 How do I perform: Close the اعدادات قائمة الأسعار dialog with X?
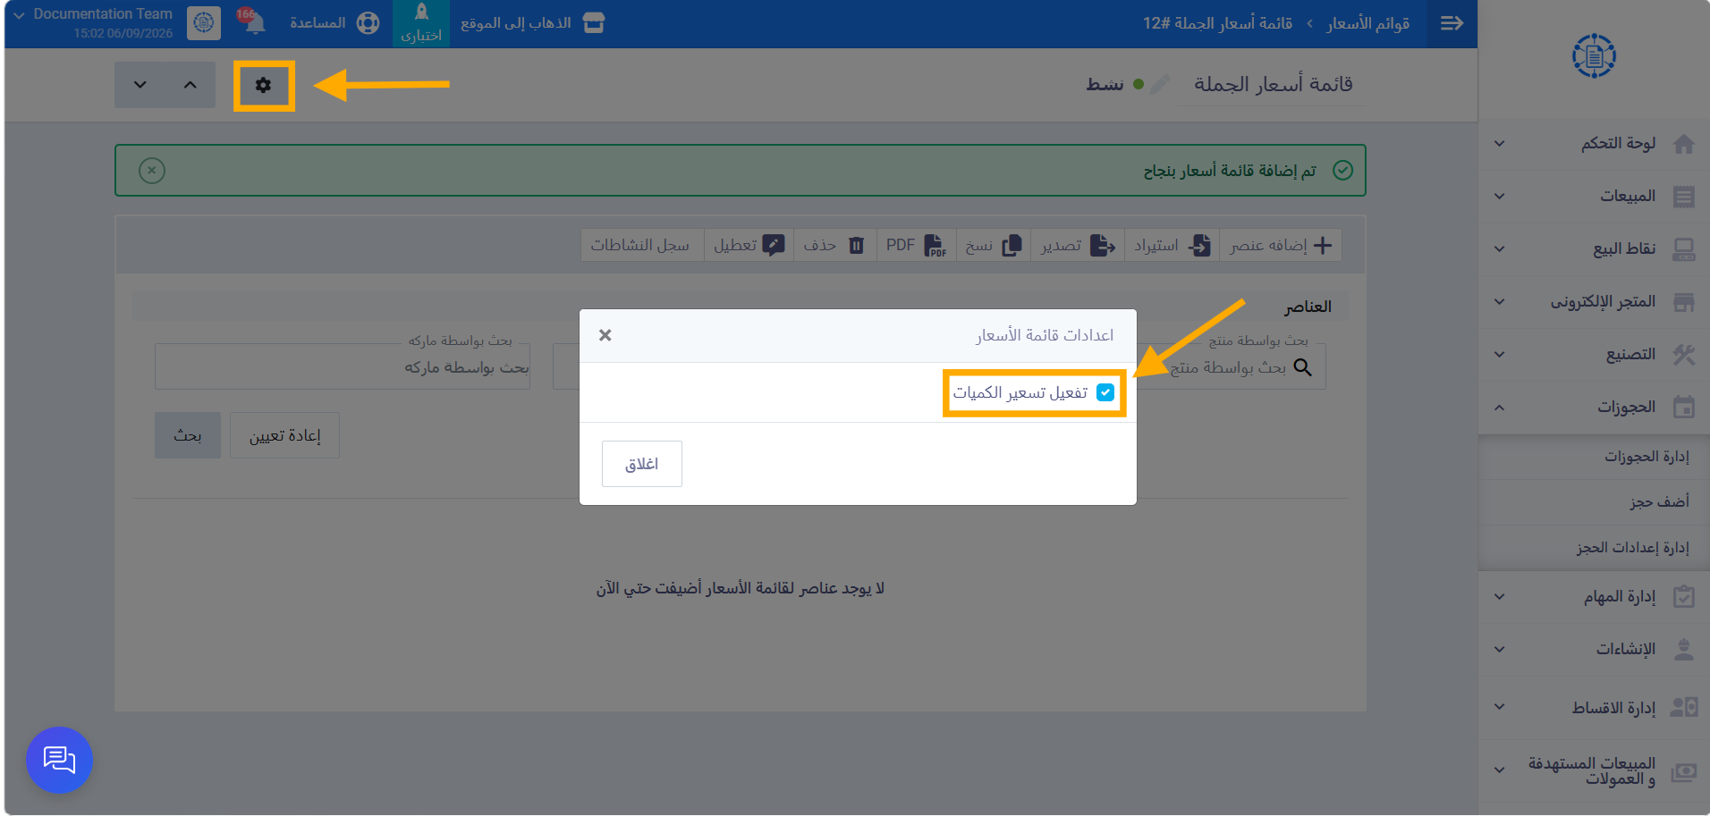point(605,335)
